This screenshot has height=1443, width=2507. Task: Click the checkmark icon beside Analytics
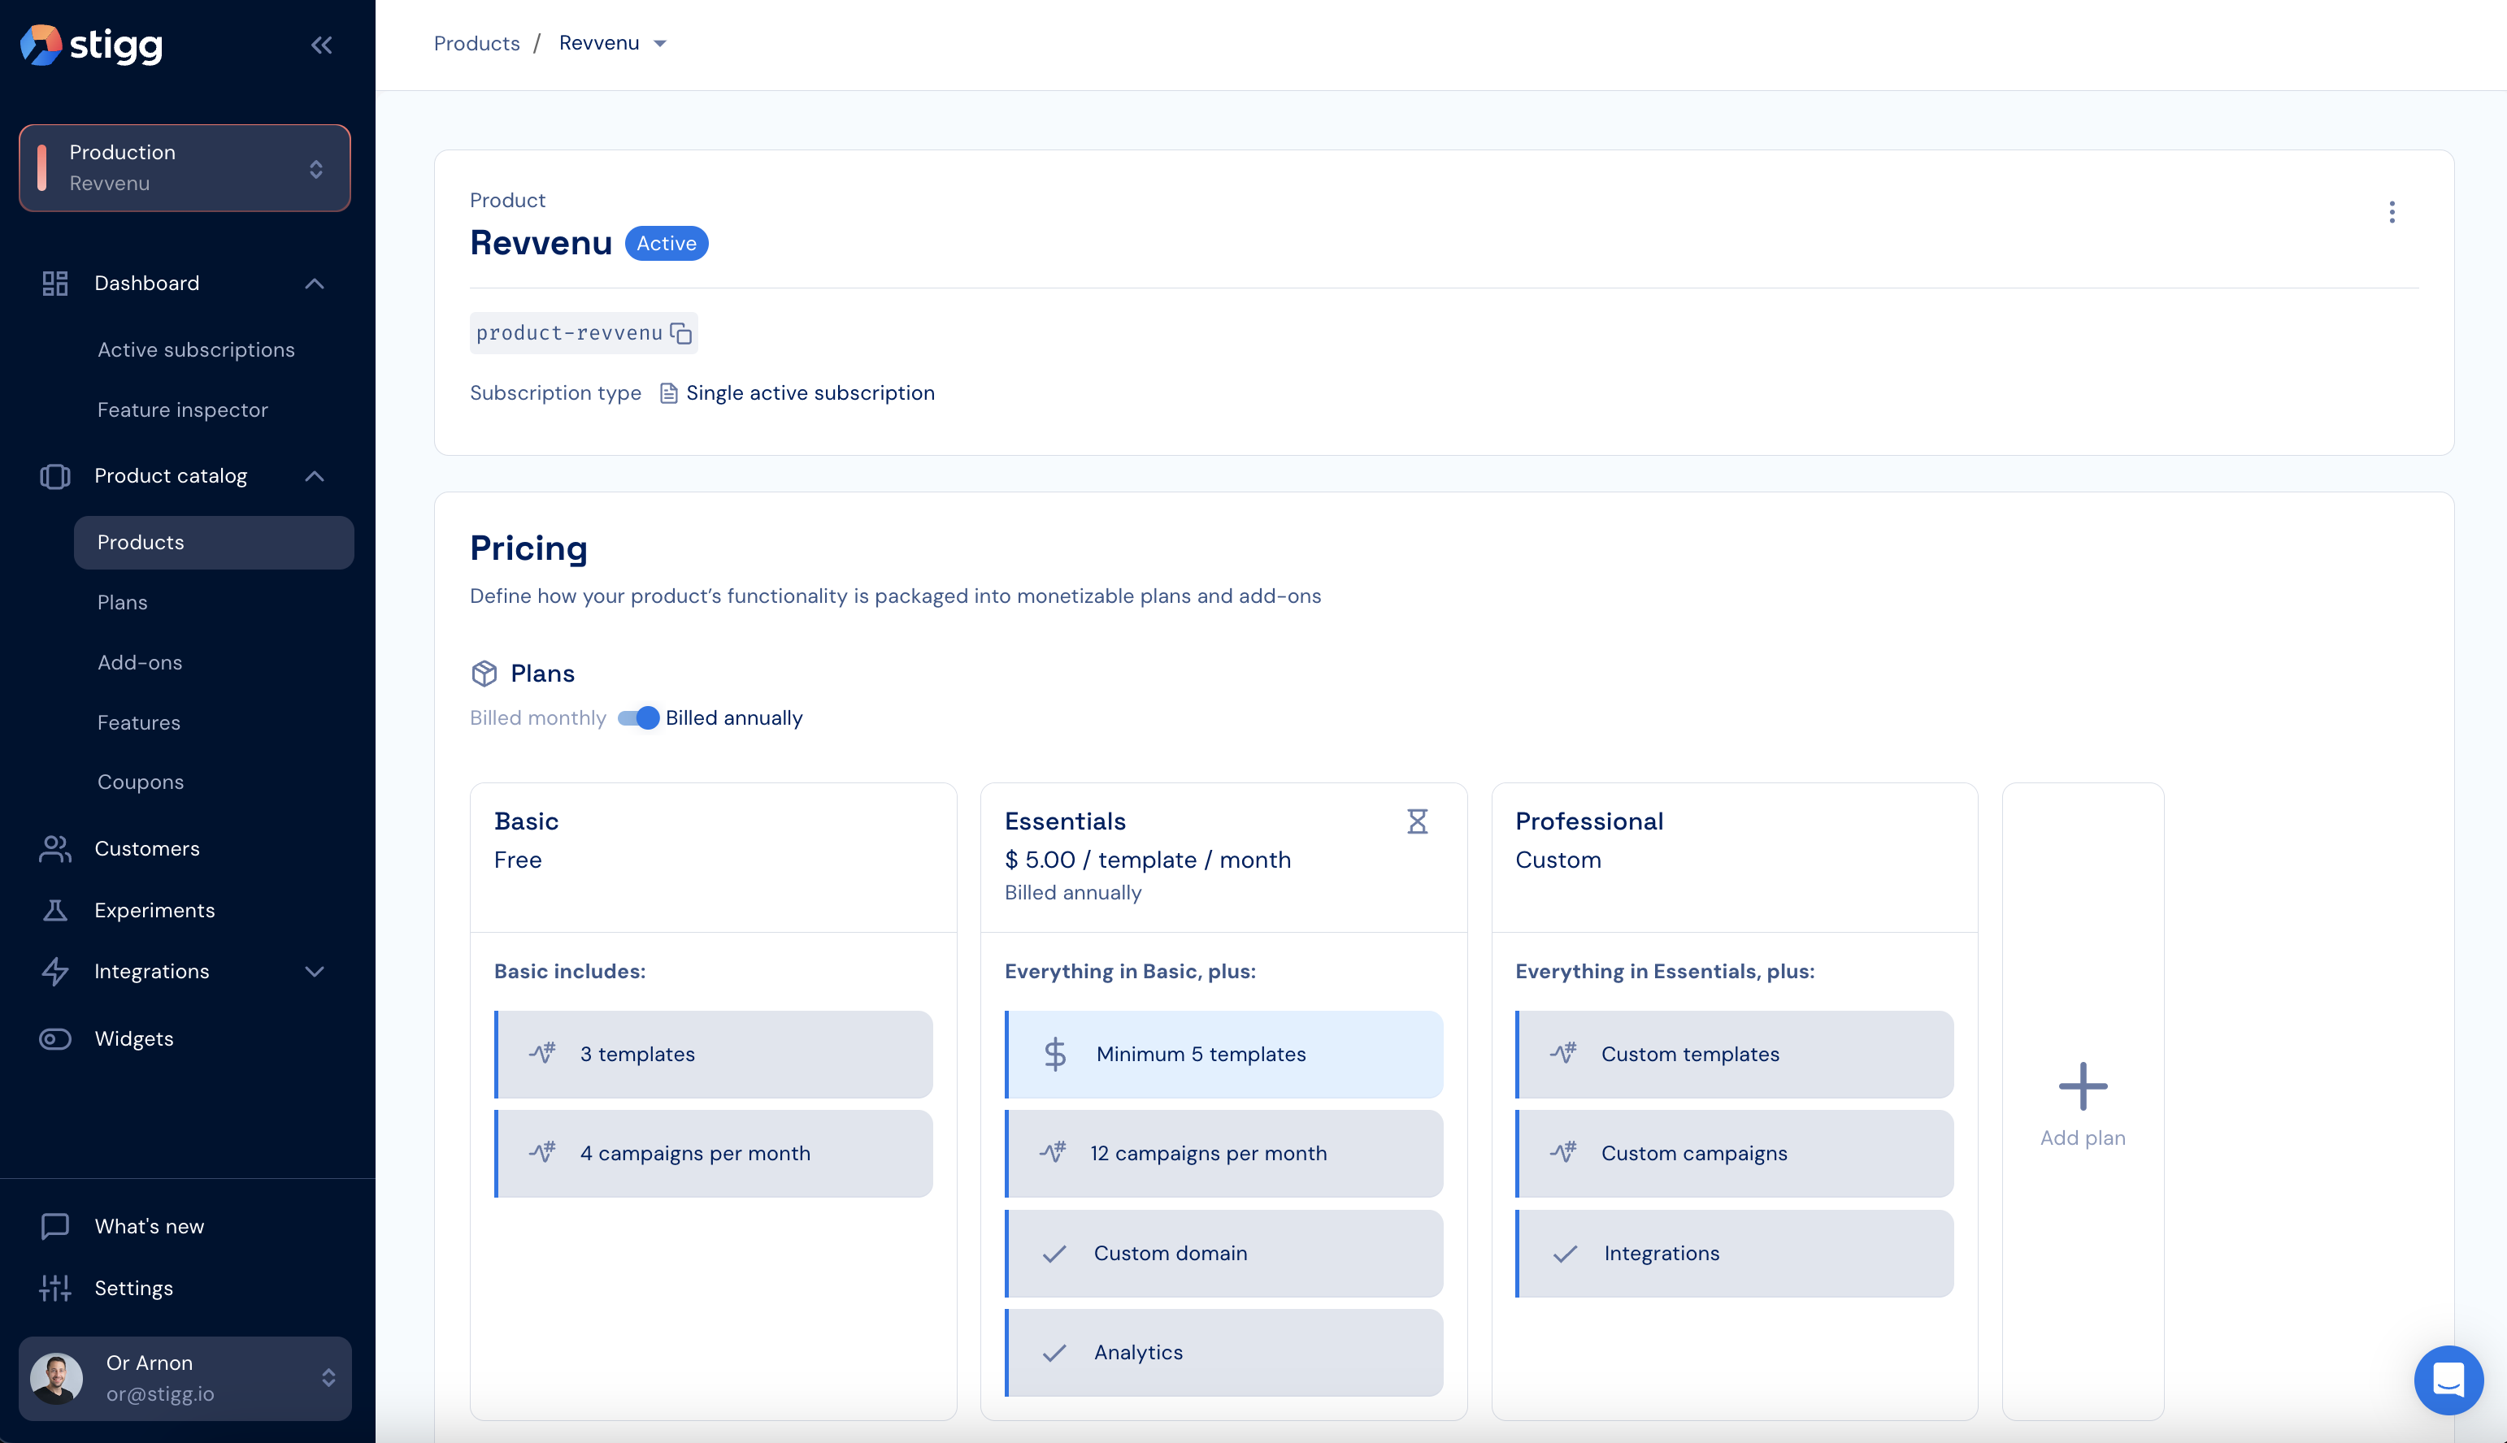1054,1353
